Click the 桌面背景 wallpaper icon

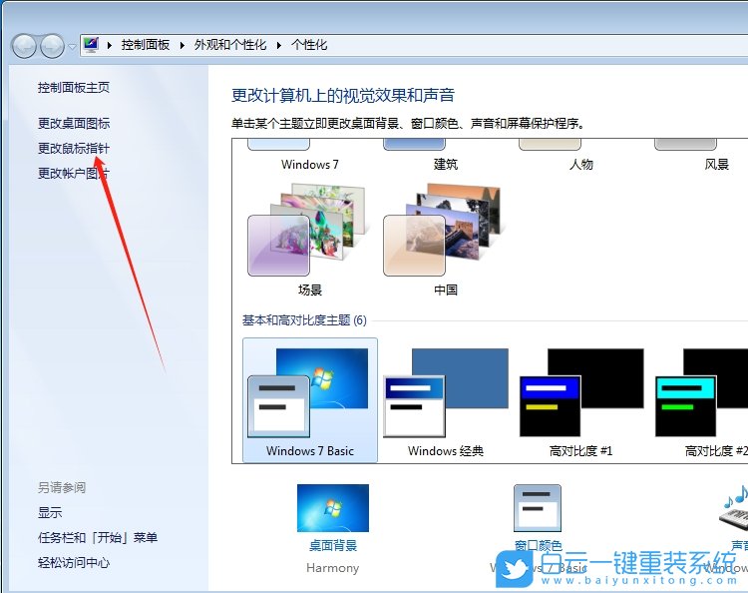(333, 508)
